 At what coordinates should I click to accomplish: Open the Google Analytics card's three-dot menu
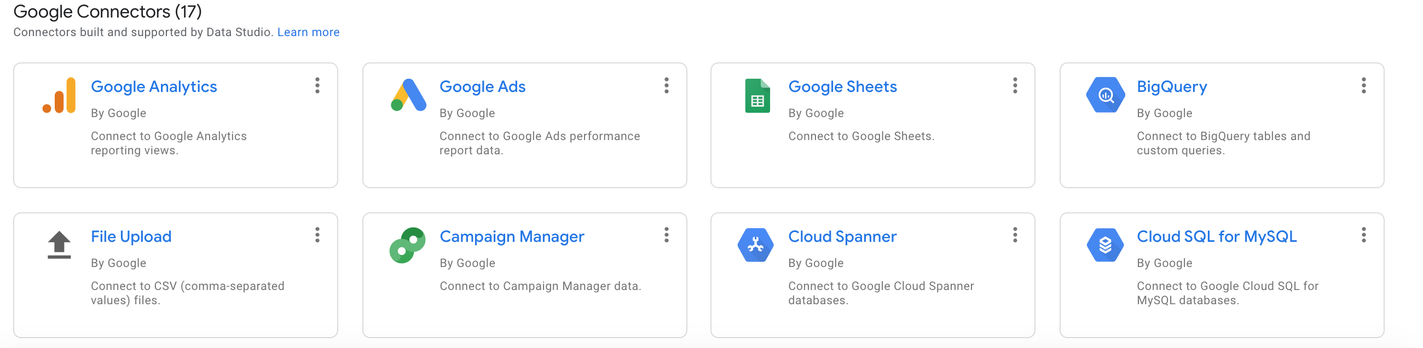pyautogui.click(x=317, y=85)
